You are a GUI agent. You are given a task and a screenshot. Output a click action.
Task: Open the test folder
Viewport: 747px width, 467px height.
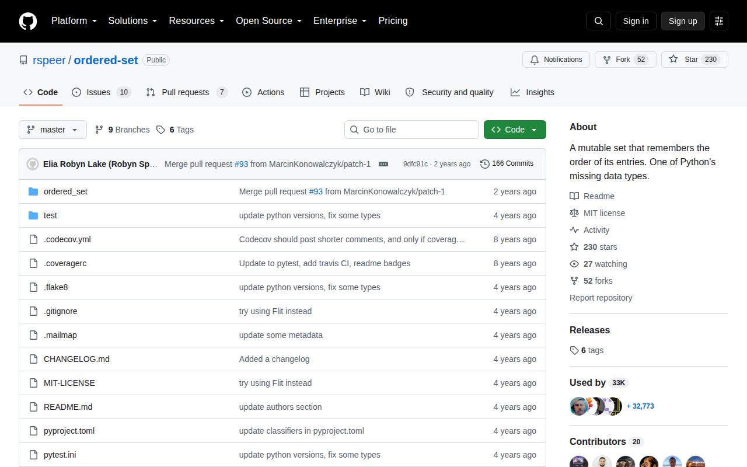coord(50,215)
